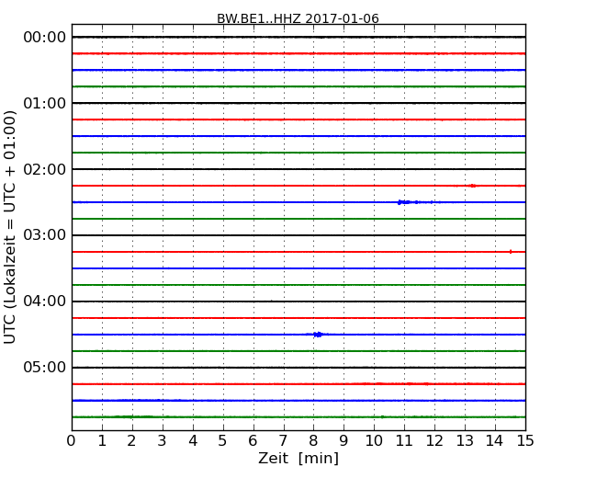Click the x-axis tick label 3

tap(163, 441)
